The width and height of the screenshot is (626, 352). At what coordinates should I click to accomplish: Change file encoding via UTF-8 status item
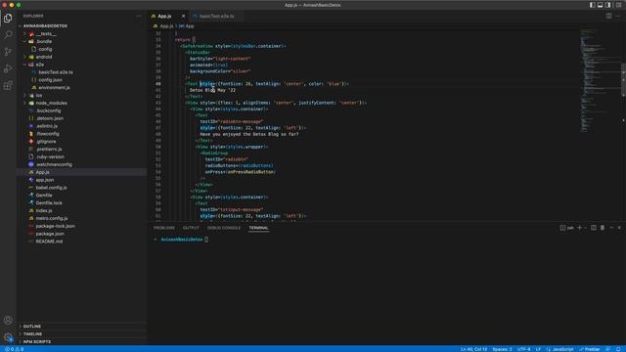[x=523, y=349]
